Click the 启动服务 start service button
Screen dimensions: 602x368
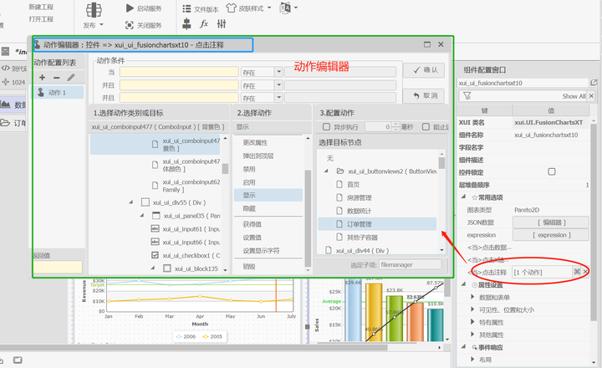(144, 8)
